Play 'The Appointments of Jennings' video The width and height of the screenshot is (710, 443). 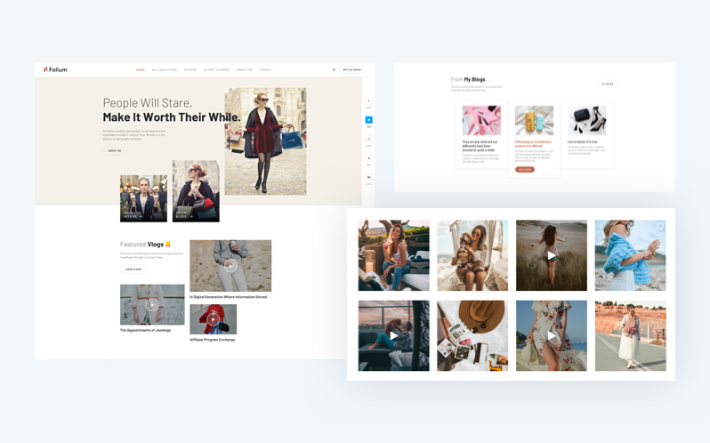(x=152, y=304)
